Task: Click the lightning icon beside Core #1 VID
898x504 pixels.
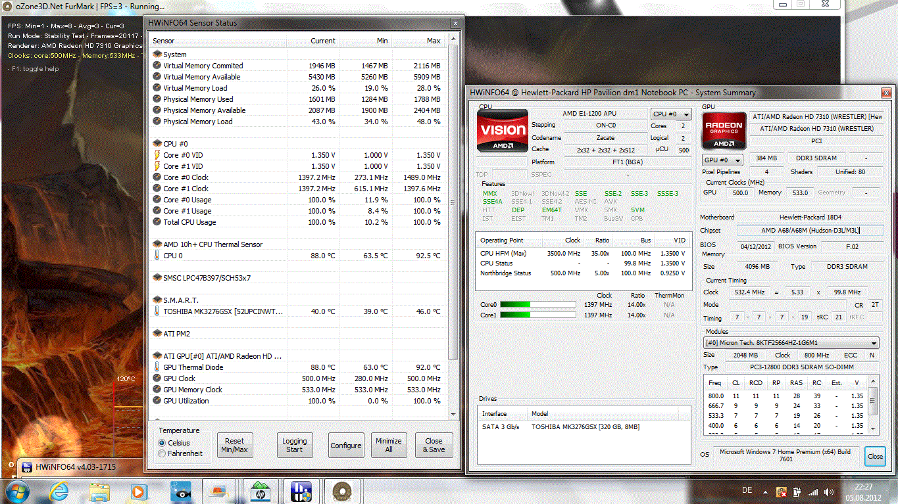Action: [157, 166]
